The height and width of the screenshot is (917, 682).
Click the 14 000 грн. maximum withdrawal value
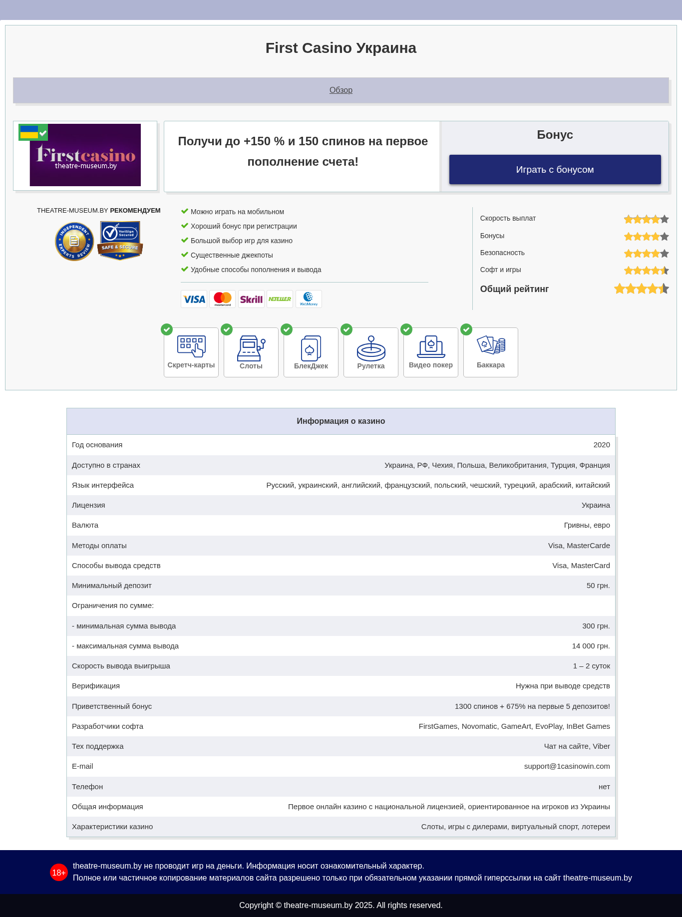[x=591, y=646]
